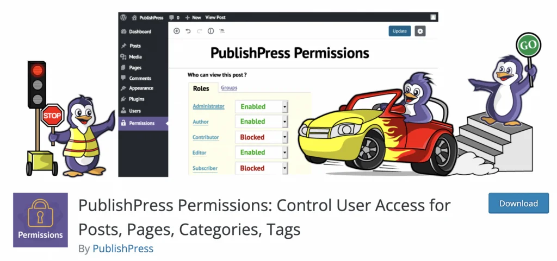
Task: Open the block navigation list icon
Action: [222, 31]
